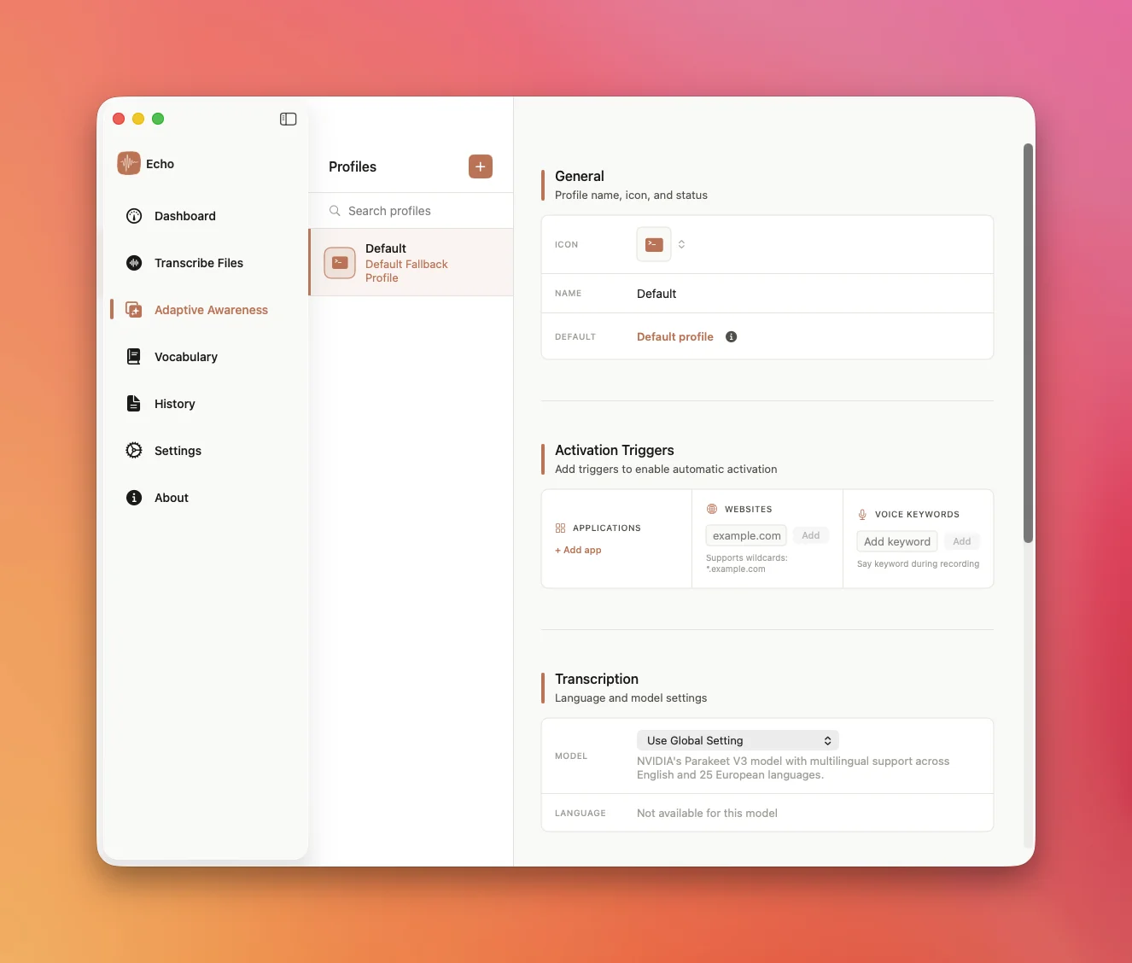Click the General section heading

coord(579,176)
